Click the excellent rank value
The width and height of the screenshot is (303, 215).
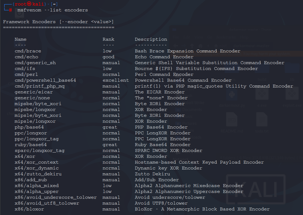[x=116, y=80]
